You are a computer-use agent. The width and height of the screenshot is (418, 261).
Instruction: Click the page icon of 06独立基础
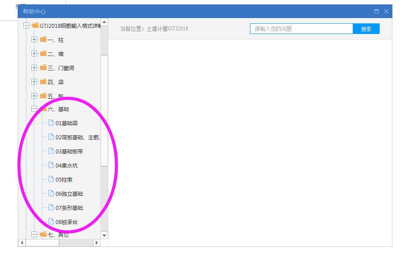51,194
